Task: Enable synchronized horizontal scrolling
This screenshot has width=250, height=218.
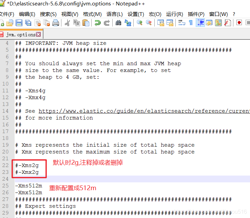Action: [170, 23]
